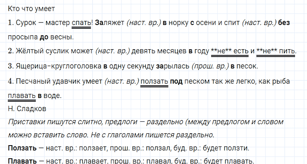Select the word "Ящерица-круглоголовка"
The height and width of the screenshot is (164, 307).
pos(58,66)
